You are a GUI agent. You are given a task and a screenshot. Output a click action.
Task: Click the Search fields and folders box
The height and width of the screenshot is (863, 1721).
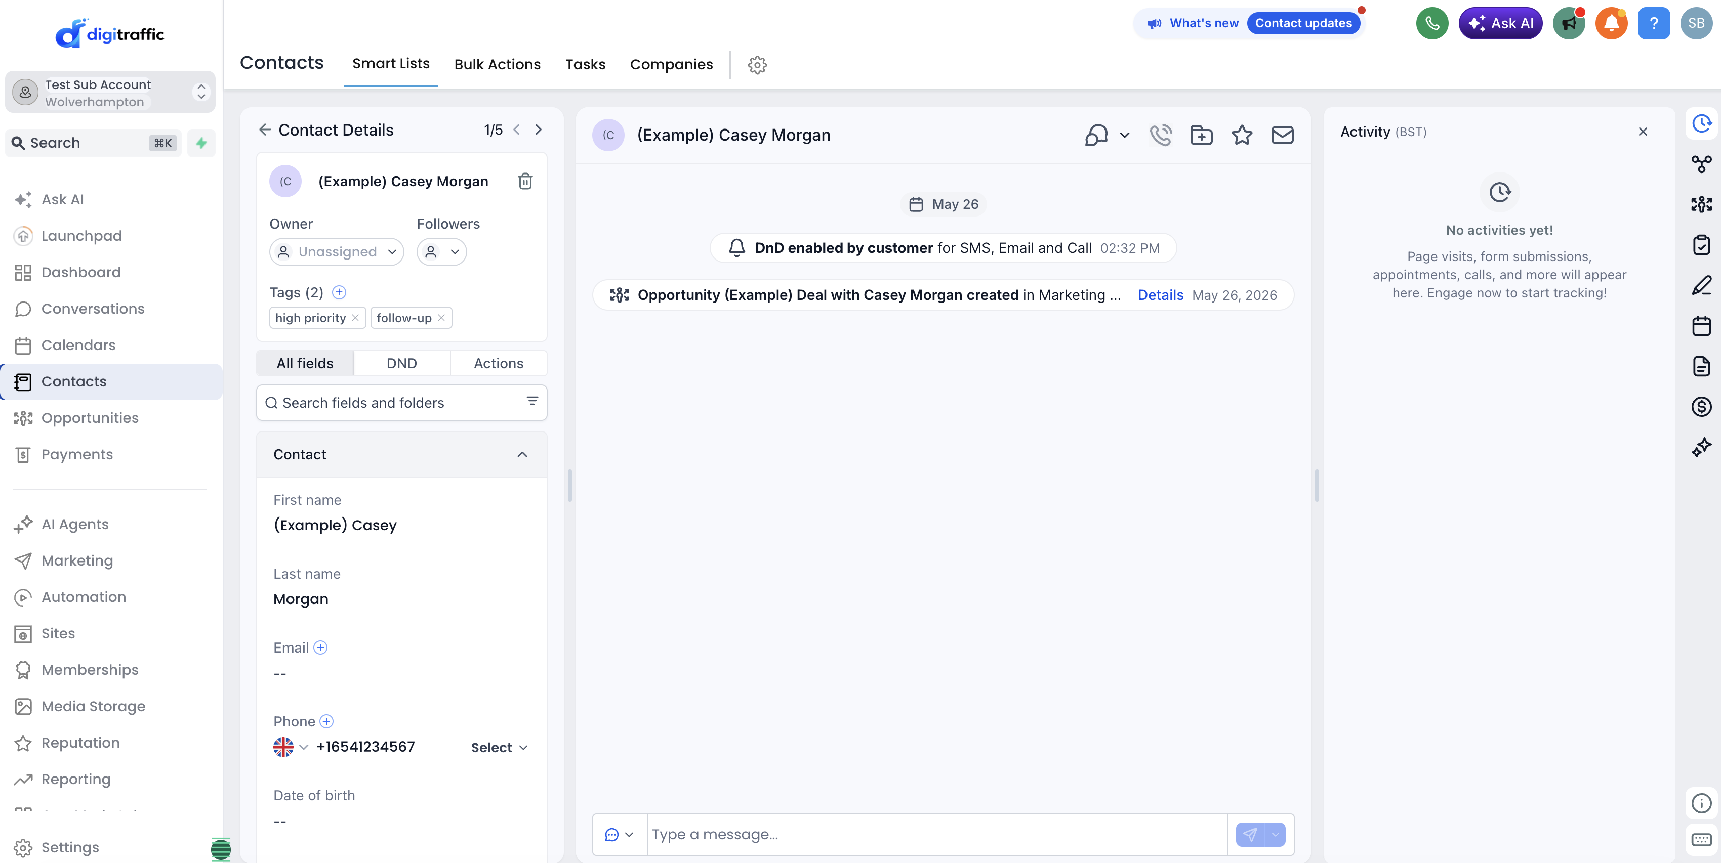[x=401, y=403]
